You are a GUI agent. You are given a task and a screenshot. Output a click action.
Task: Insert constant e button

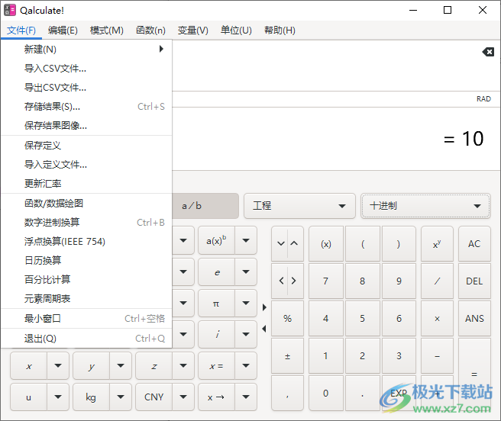pyautogui.click(x=216, y=272)
